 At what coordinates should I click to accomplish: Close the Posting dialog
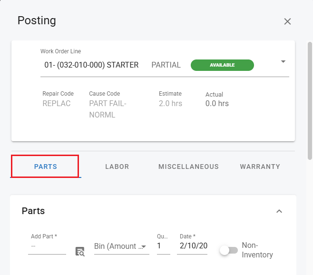(x=287, y=21)
